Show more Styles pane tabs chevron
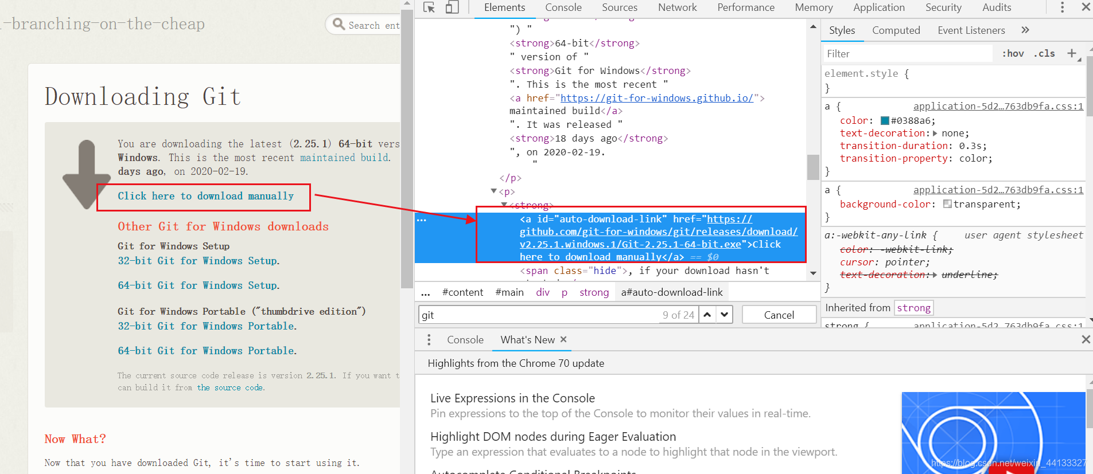The width and height of the screenshot is (1093, 474). pyautogui.click(x=1025, y=30)
